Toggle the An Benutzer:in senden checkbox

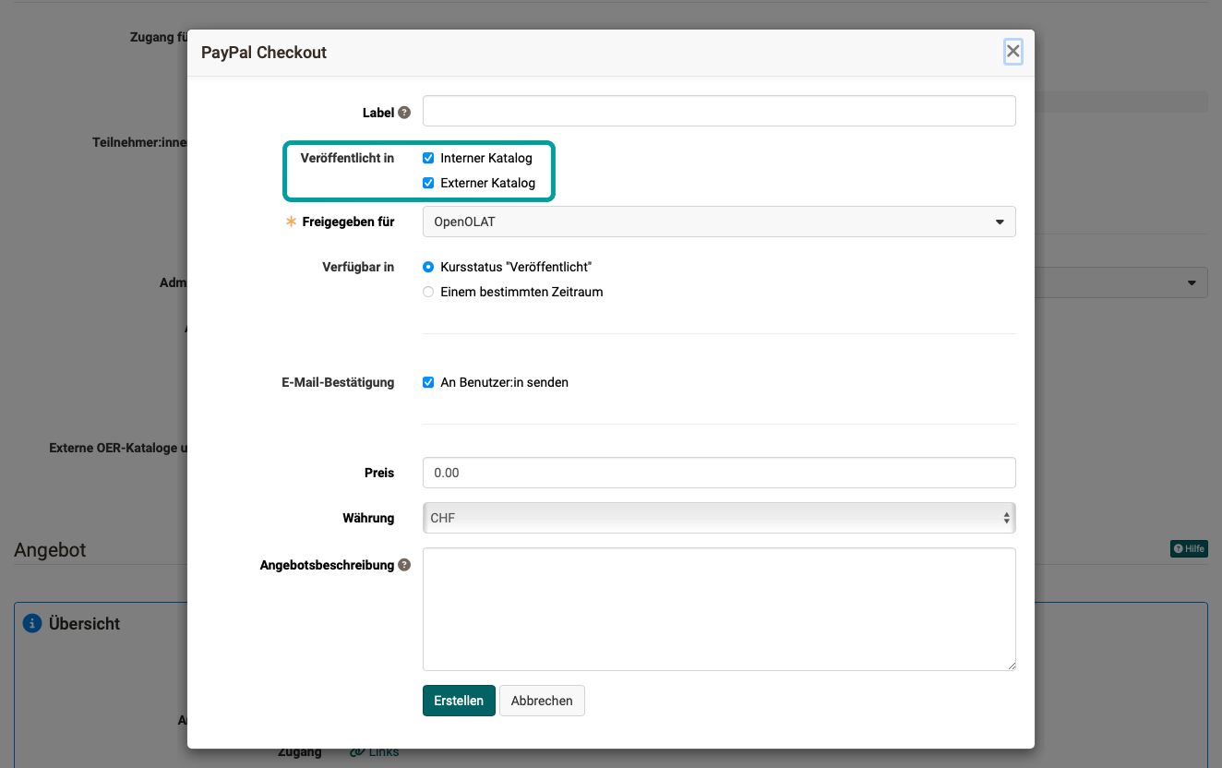pyautogui.click(x=428, y=382)
